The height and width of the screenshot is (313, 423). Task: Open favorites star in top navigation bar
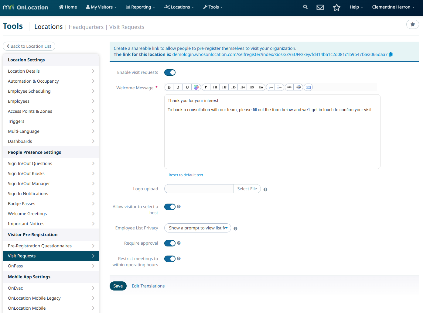point(336,7)
